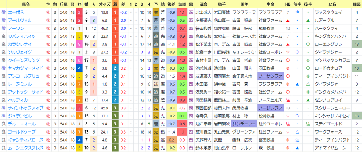Select trainer cell 庄野靖志
This screenshot has width=362, height=152.
[x=204, y=20]
